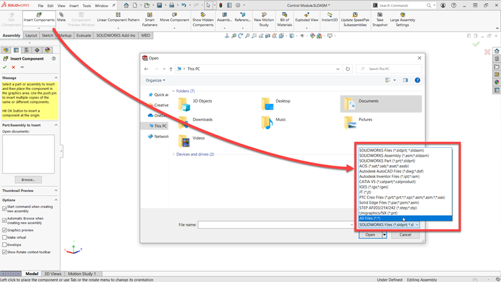Toggle Start command when creating new assembly
The width and height of the screenshot is (501, 282).
coord(4,209)
